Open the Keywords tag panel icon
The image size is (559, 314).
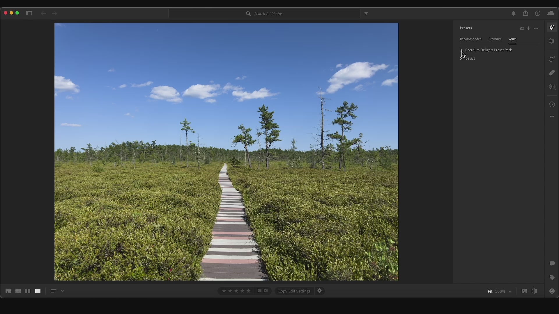point(552,278)
